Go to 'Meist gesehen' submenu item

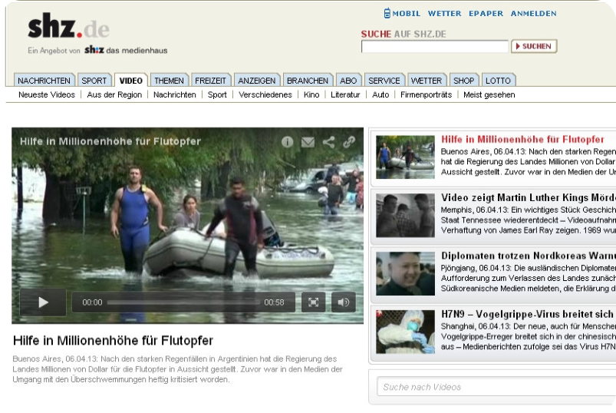click(489, 95)
